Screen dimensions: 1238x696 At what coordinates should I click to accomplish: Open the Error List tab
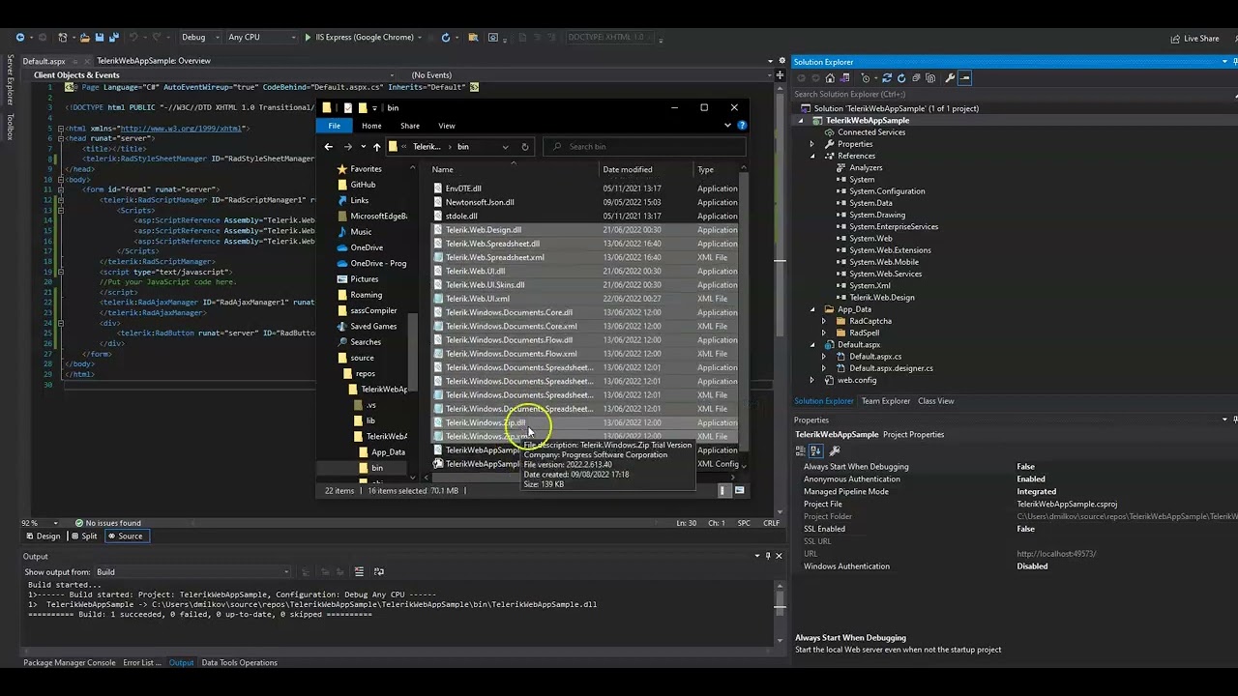pyautogui.click(x=141, y=663)
